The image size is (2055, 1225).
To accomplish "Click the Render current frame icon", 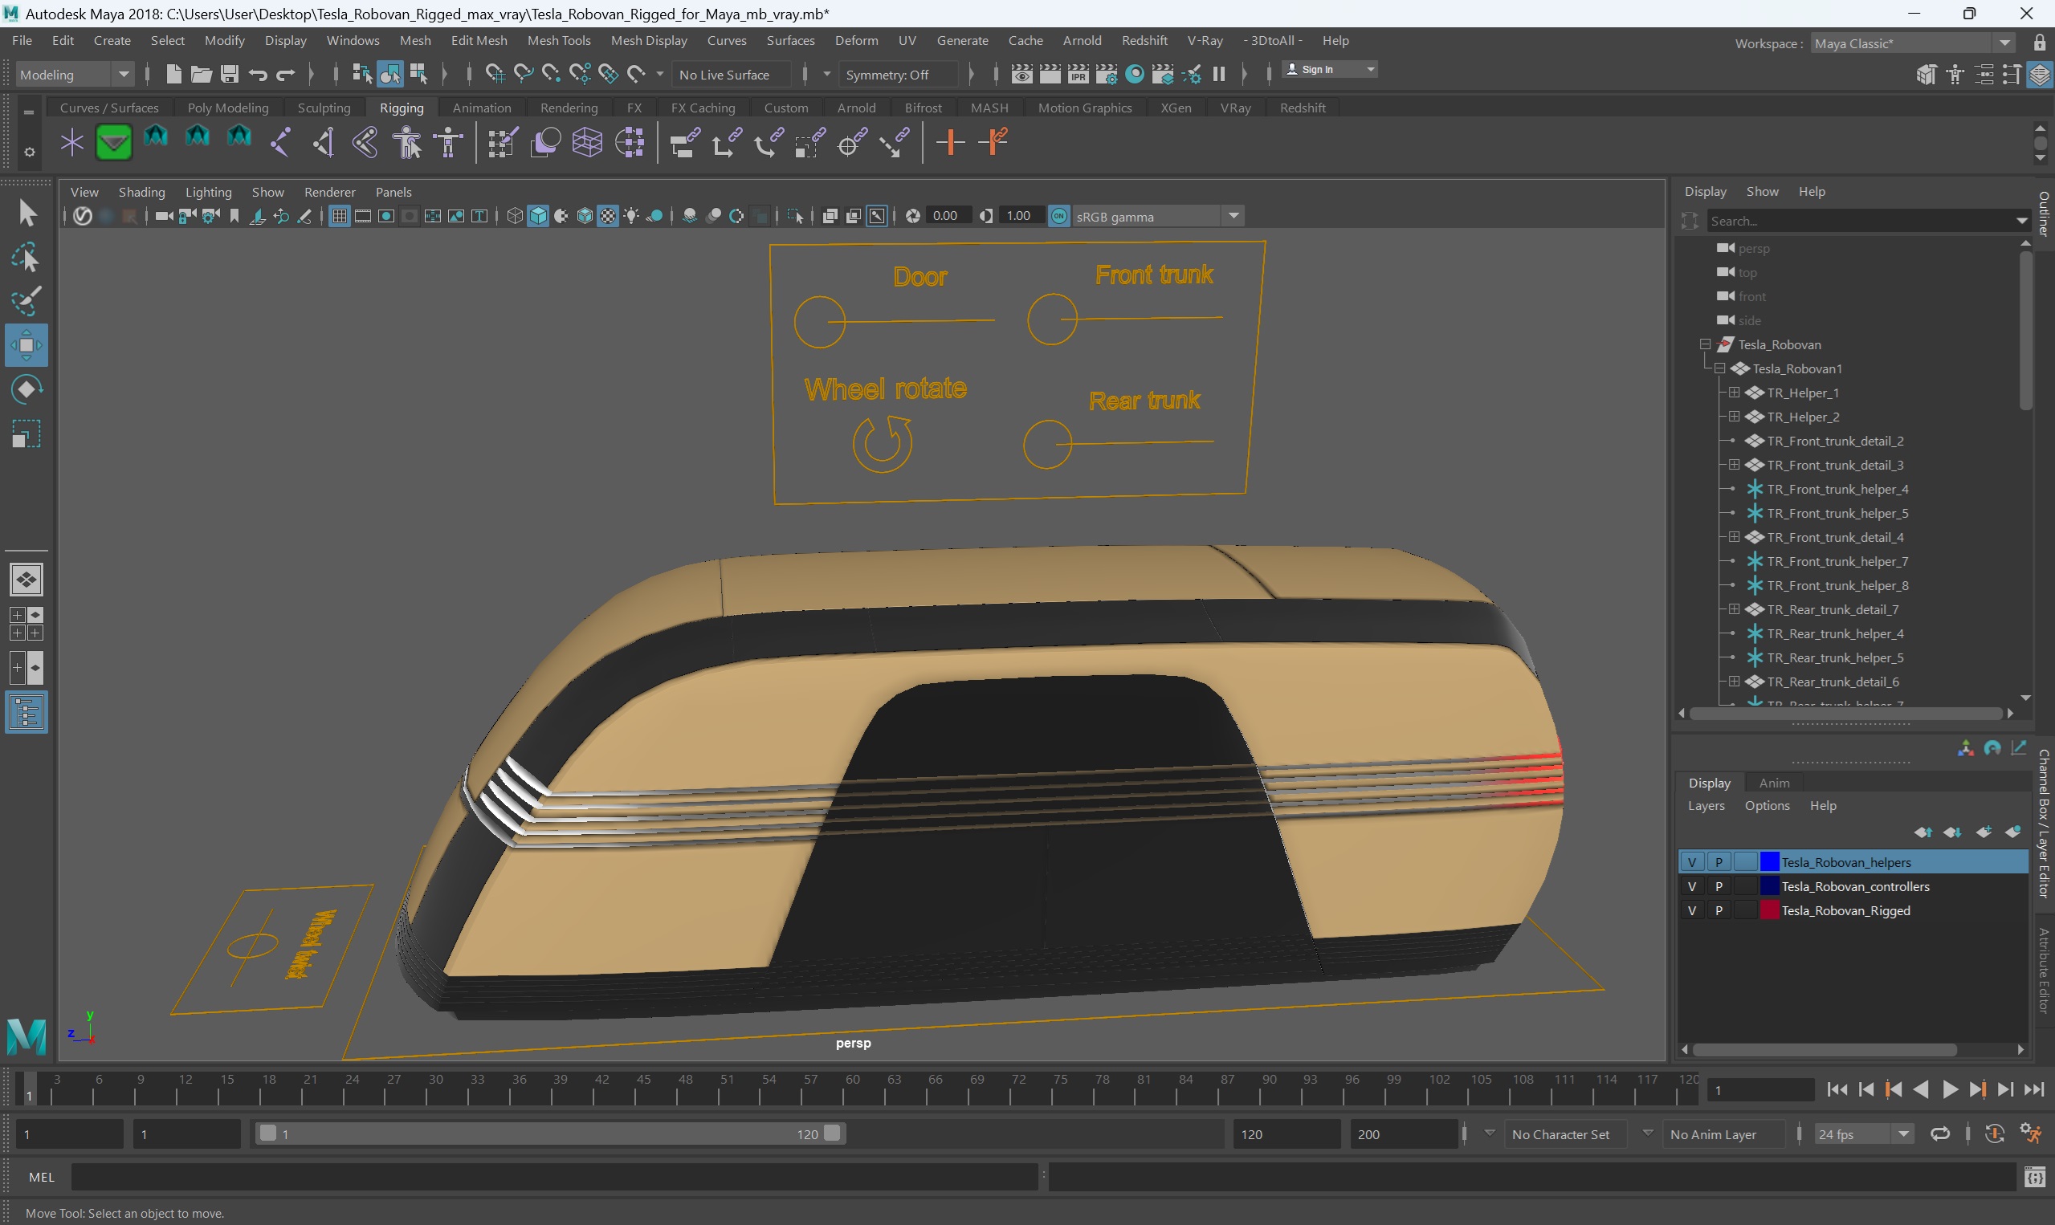I will (1050, 75).
